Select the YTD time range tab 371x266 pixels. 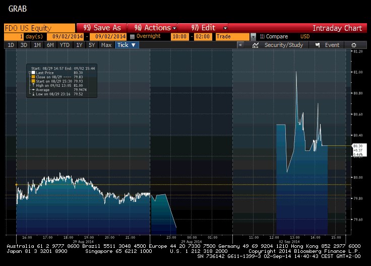click(65, 45)
